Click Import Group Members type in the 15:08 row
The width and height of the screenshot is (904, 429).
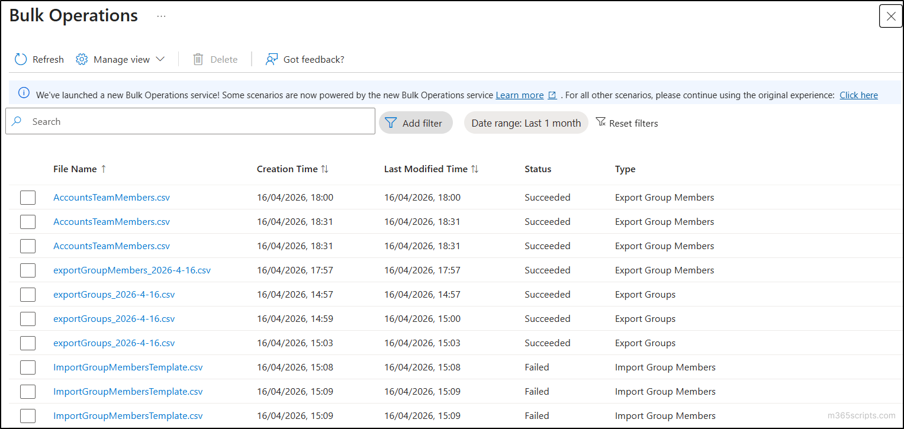[x=665, y=367]
